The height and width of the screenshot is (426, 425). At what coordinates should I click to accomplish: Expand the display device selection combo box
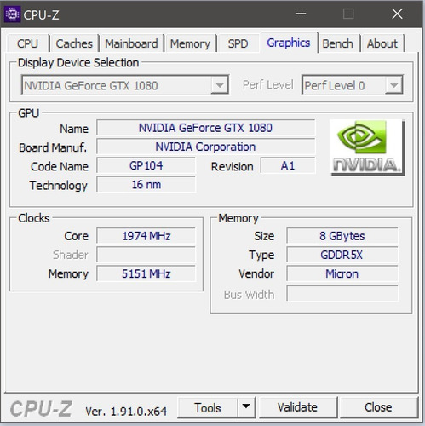point(125,85)
